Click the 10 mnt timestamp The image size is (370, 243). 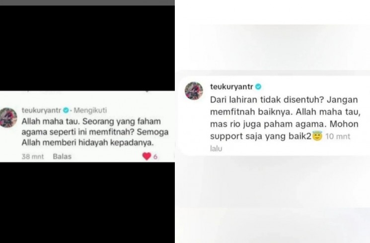338,136
